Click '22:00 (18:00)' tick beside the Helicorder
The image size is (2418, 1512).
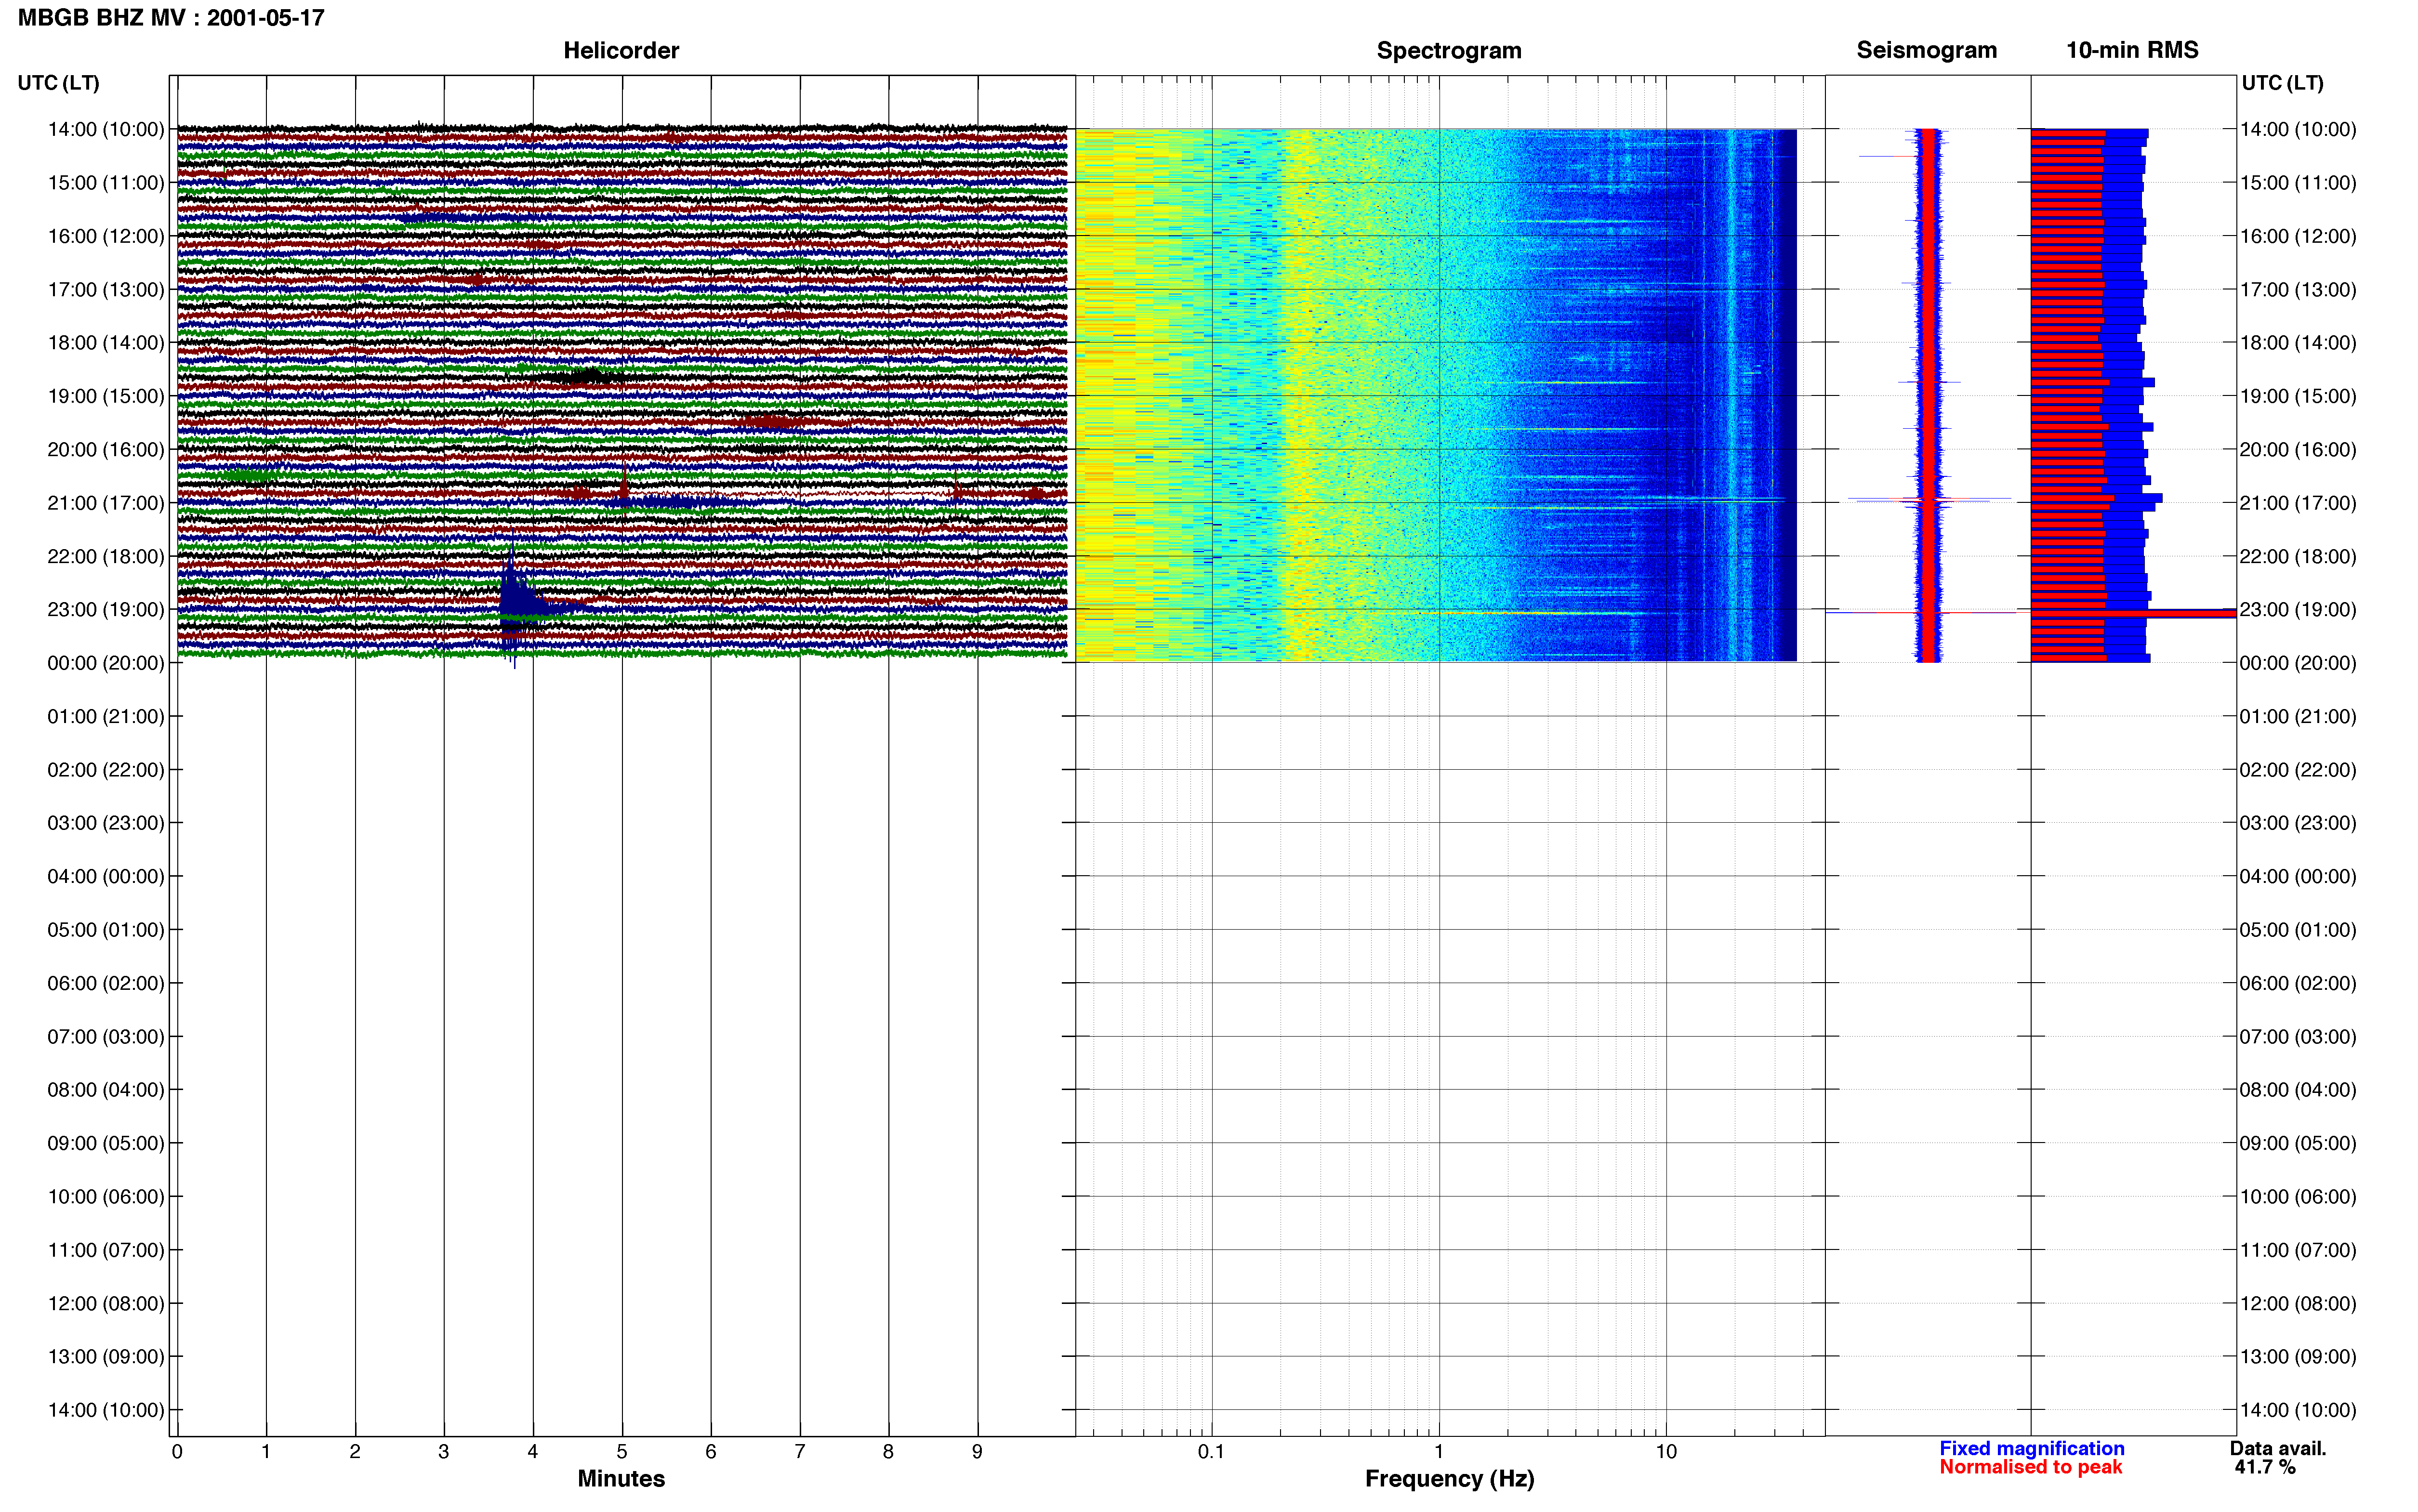tap(106, 556)
